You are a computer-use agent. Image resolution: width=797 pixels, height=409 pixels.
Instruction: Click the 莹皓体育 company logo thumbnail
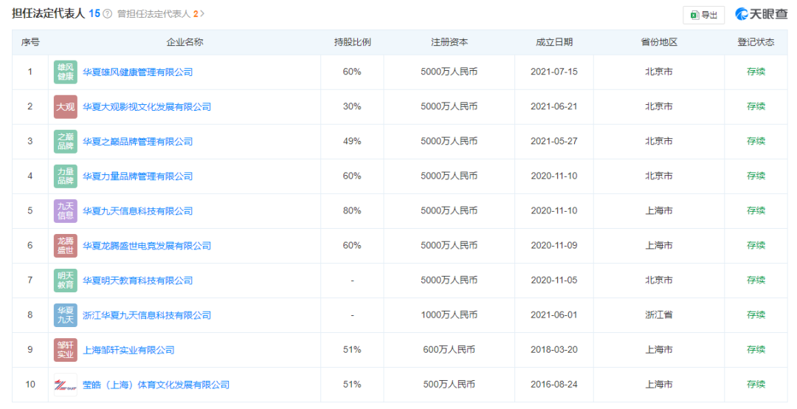click(66, 385)
